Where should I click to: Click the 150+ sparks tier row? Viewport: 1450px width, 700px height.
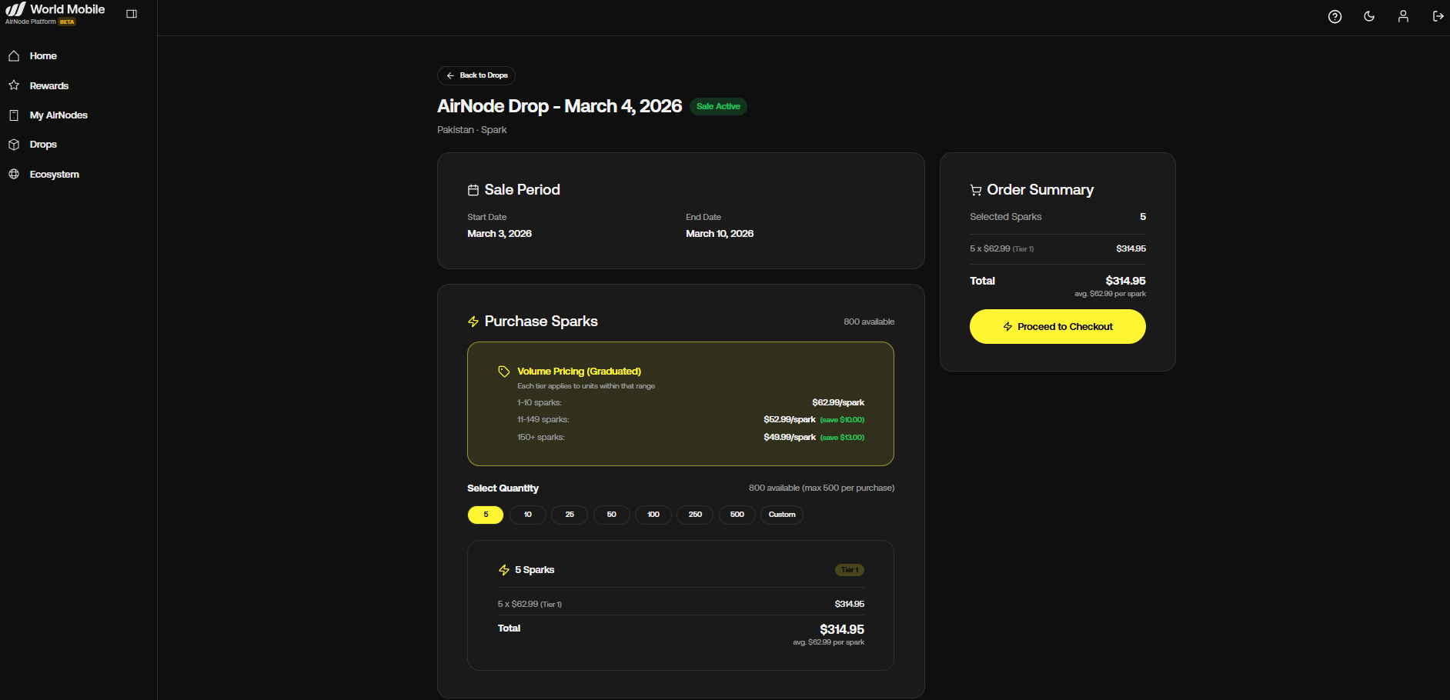coord(690,438)
